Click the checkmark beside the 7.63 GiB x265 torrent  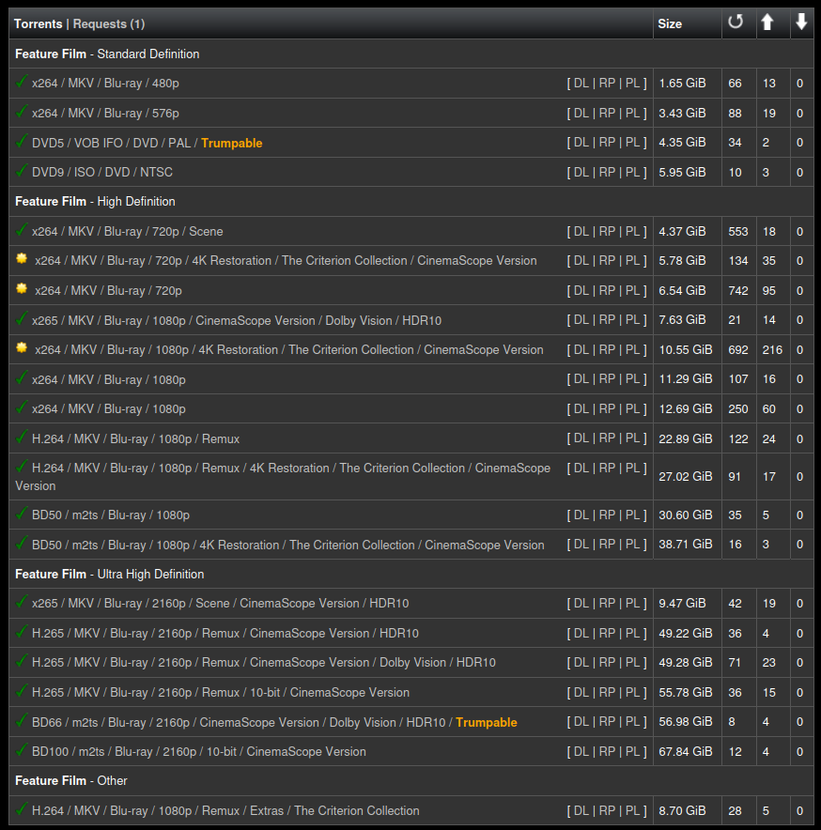pyautogui.click(x=22, y=318)
